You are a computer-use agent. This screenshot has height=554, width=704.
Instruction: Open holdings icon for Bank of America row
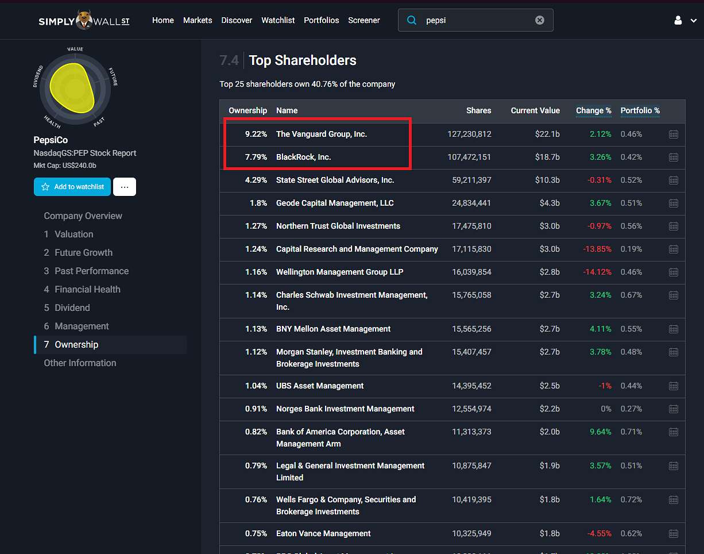pos(674,432)
